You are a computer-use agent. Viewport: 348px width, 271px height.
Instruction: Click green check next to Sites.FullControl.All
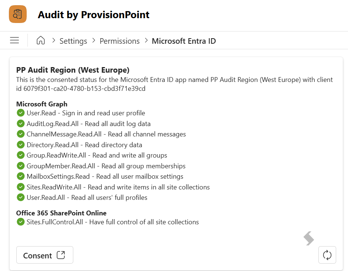(21, 222)
